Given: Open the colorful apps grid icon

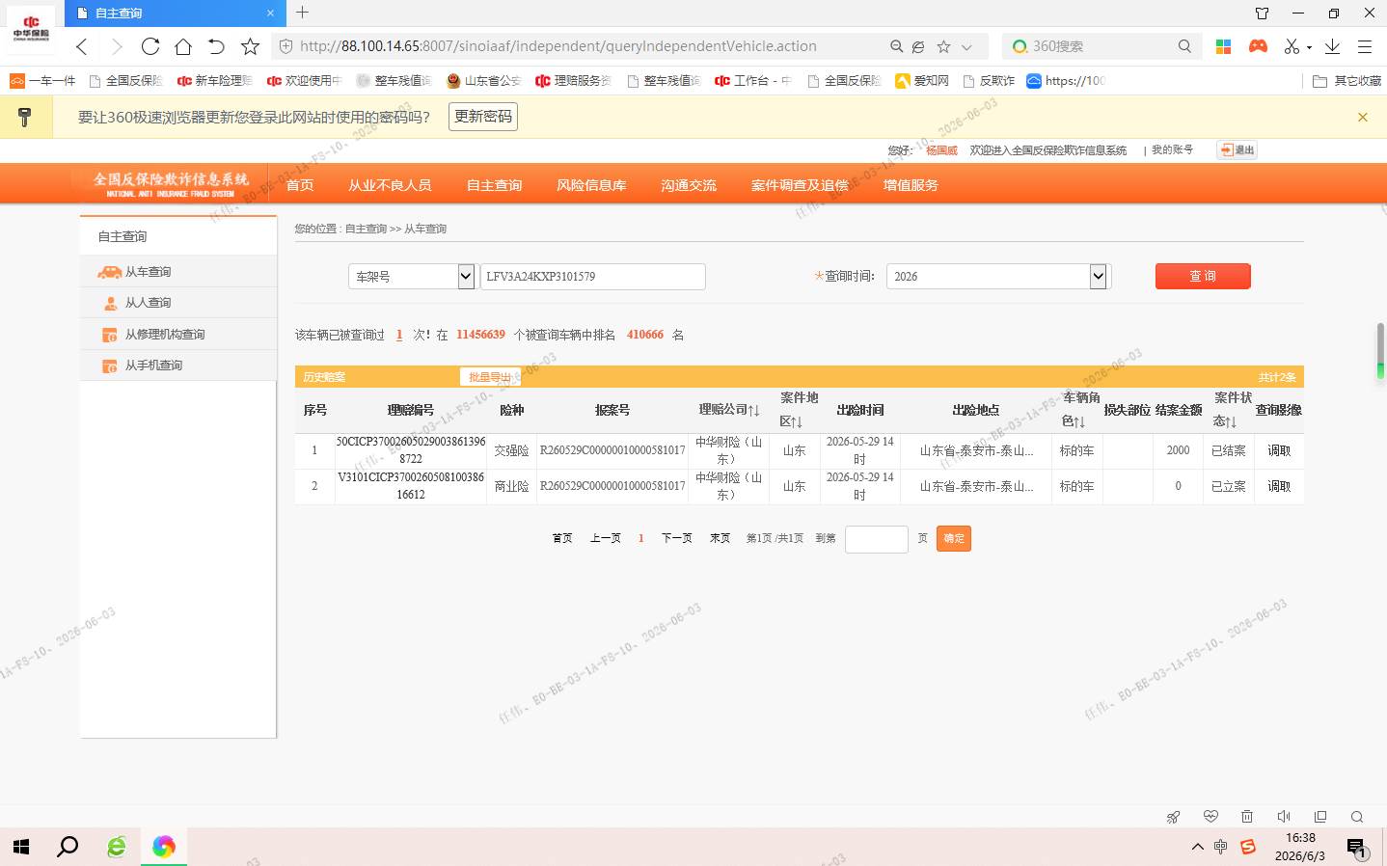Looking at the screenshot, I should pos(1223,46).
